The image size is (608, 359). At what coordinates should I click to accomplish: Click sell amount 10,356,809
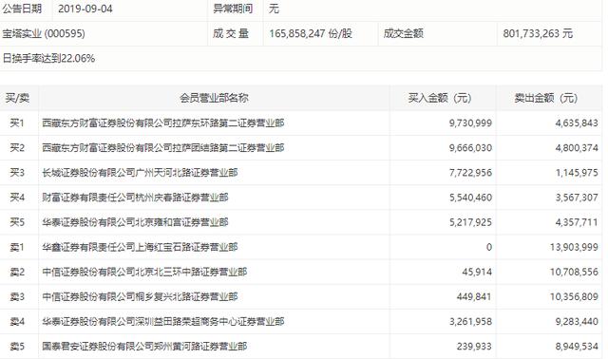pos(574,296)
